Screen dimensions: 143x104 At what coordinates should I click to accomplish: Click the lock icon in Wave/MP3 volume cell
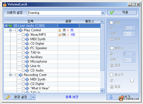60,35
